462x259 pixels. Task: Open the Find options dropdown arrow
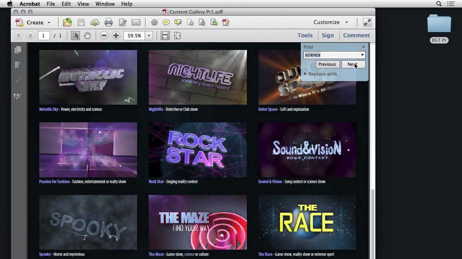(x=362, y=55)
